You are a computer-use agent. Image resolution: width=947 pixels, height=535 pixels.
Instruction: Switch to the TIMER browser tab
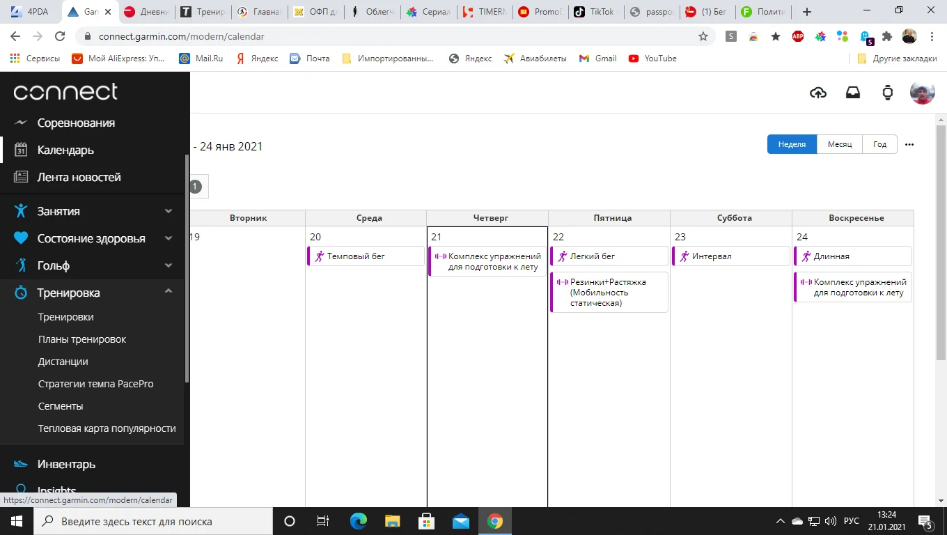pyautogui.click(x=483, y=12)
